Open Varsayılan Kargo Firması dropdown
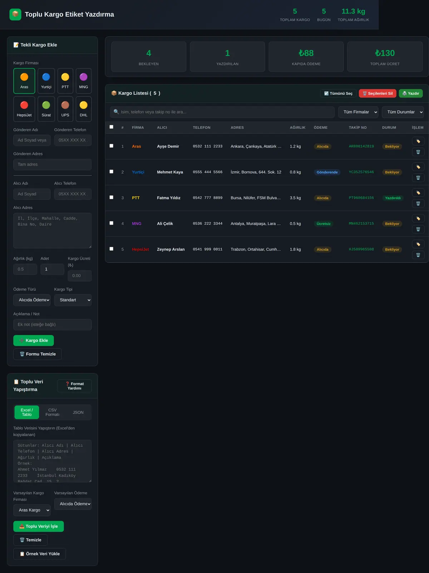This screenshot has width=429, height=573. [32, 510]
